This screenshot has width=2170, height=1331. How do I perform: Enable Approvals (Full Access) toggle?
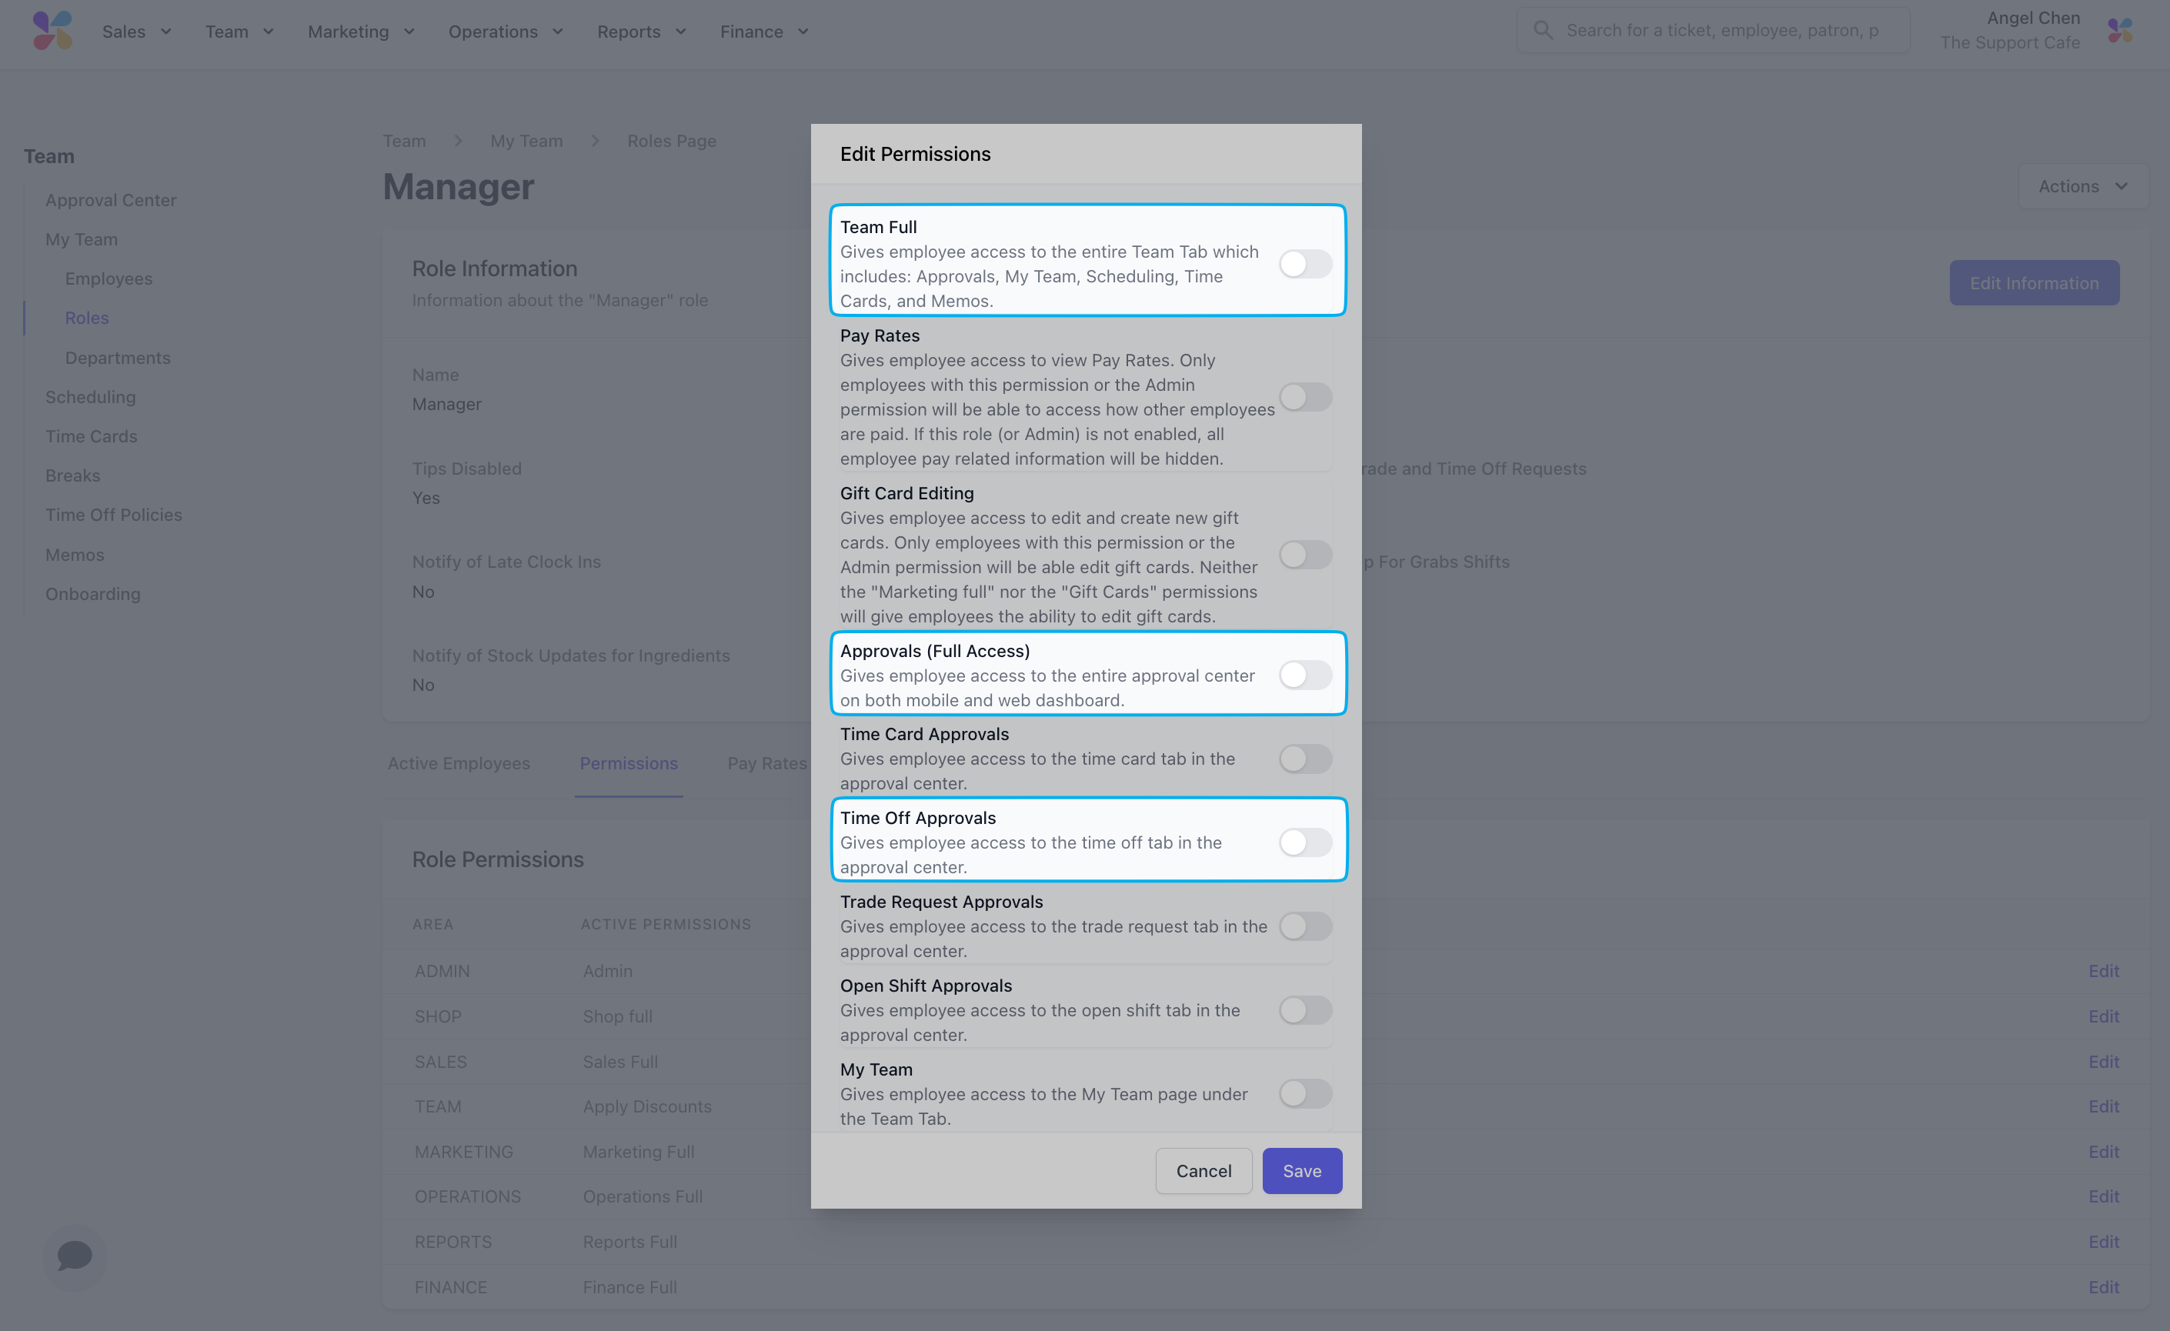pos(1305,676)
